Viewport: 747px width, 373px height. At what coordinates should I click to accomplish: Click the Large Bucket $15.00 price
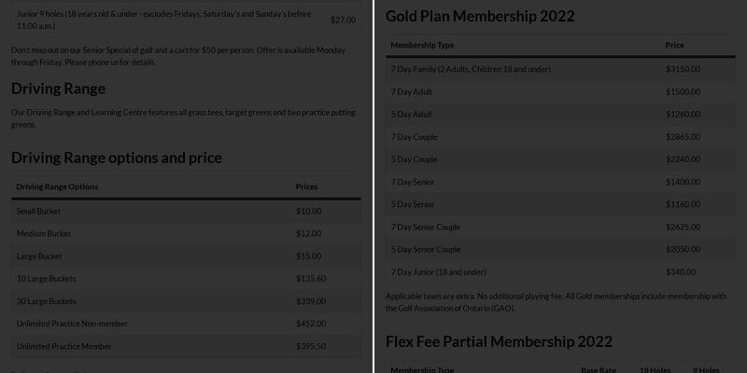click(308, 256)
